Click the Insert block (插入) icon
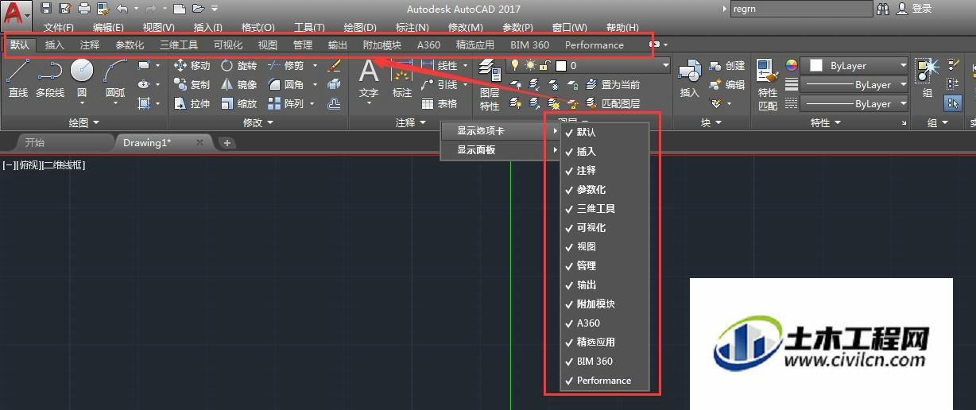 tap(689, 79)
